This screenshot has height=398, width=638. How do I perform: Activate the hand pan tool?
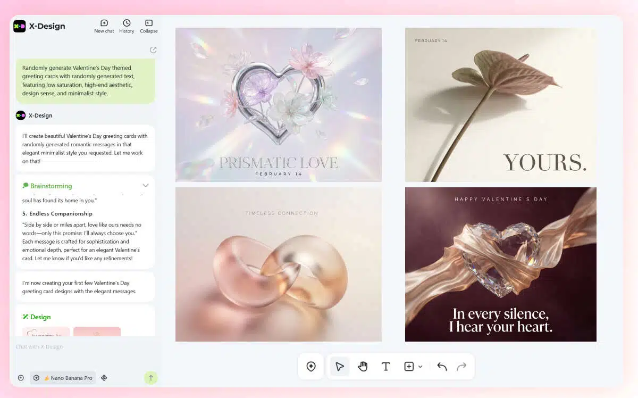coord(363,367)
